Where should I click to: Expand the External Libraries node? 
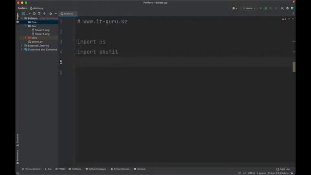(22, 46)
